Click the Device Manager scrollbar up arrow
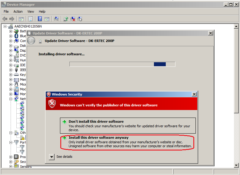Image resolution: width=240 pixels, height=175 pixels. click(236, 26)
